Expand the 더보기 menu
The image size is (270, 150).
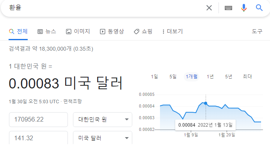click(x=172, y=32)
